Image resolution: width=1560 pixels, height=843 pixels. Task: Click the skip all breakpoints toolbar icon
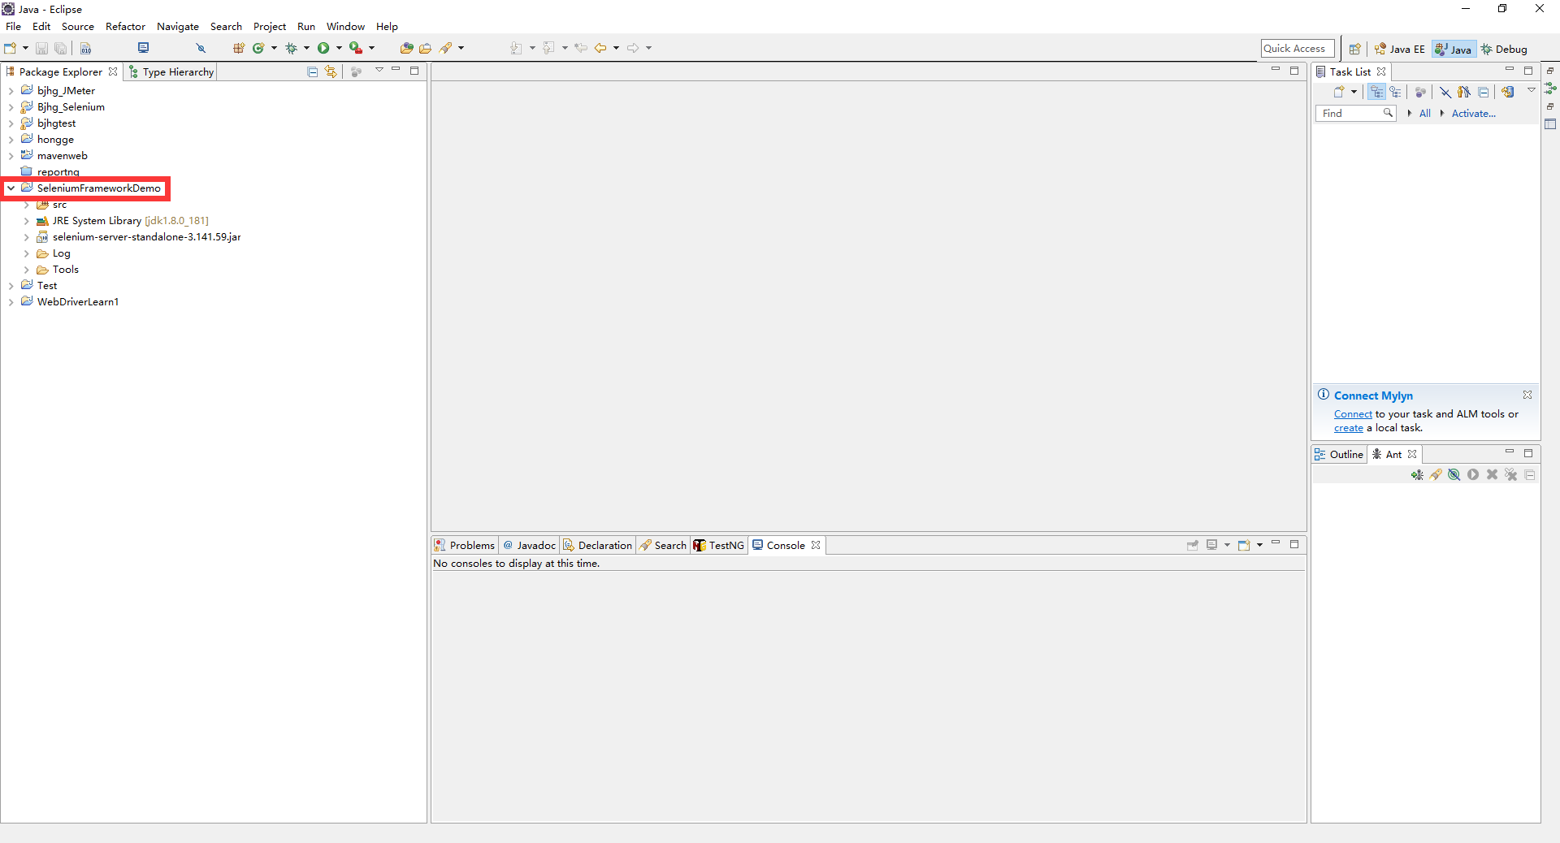tap(201, 48)
